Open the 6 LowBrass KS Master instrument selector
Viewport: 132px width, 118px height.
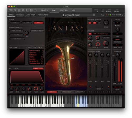coord(79,15)
